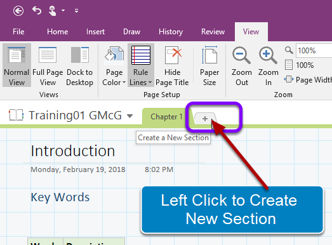Open the Draw ribbon tab
Image resolution: width=332 pixels, height=245 pixels.
pos(131,32)
